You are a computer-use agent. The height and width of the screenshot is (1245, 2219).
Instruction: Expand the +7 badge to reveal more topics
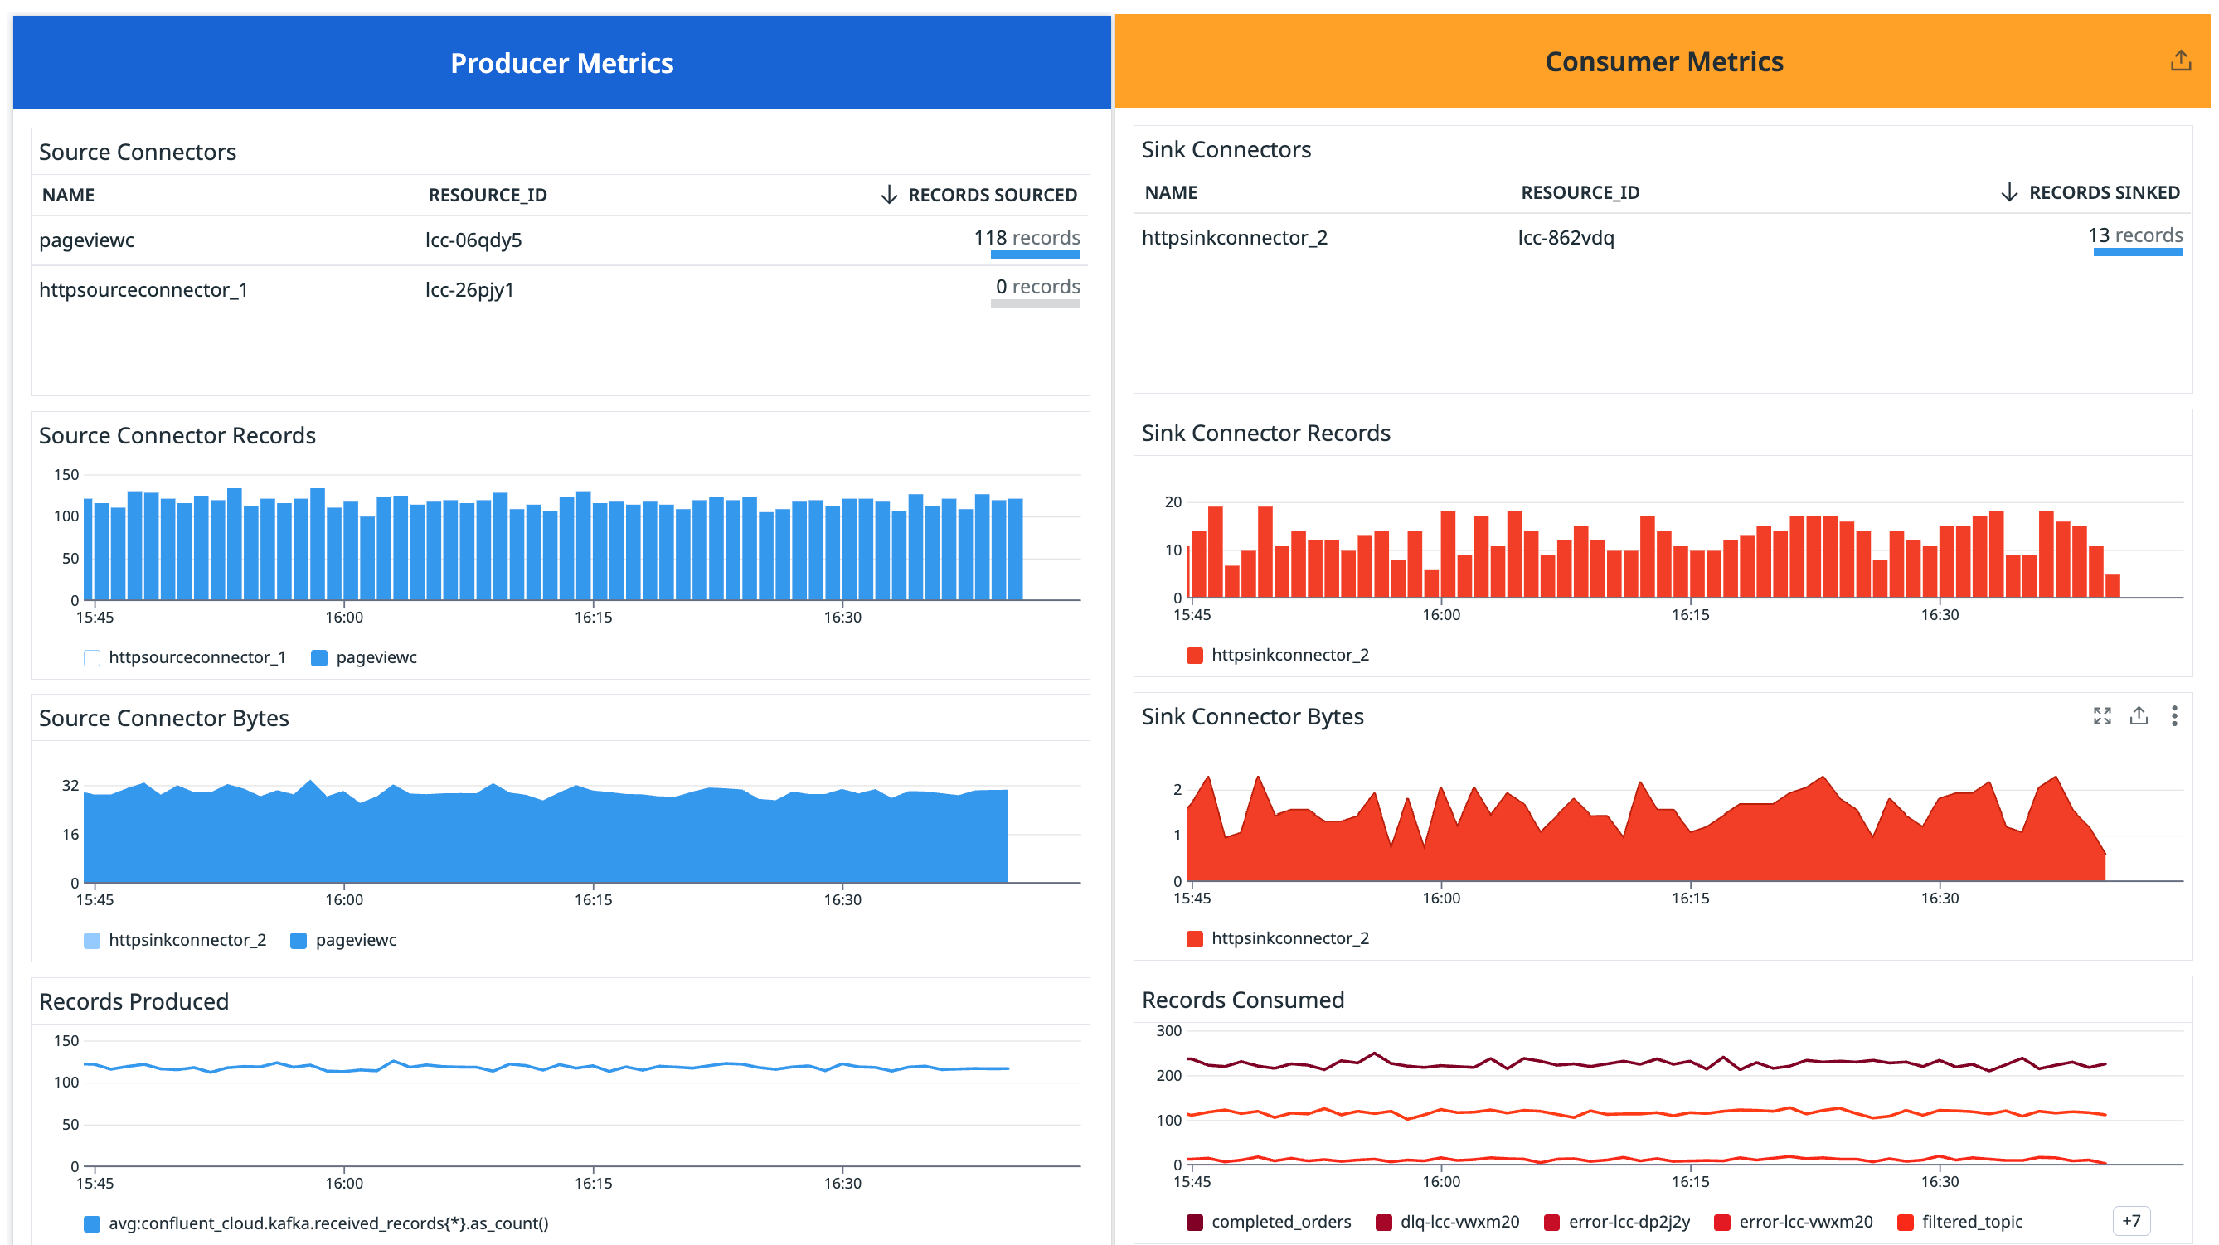pyautogui.click(x=2131, y=1221)
